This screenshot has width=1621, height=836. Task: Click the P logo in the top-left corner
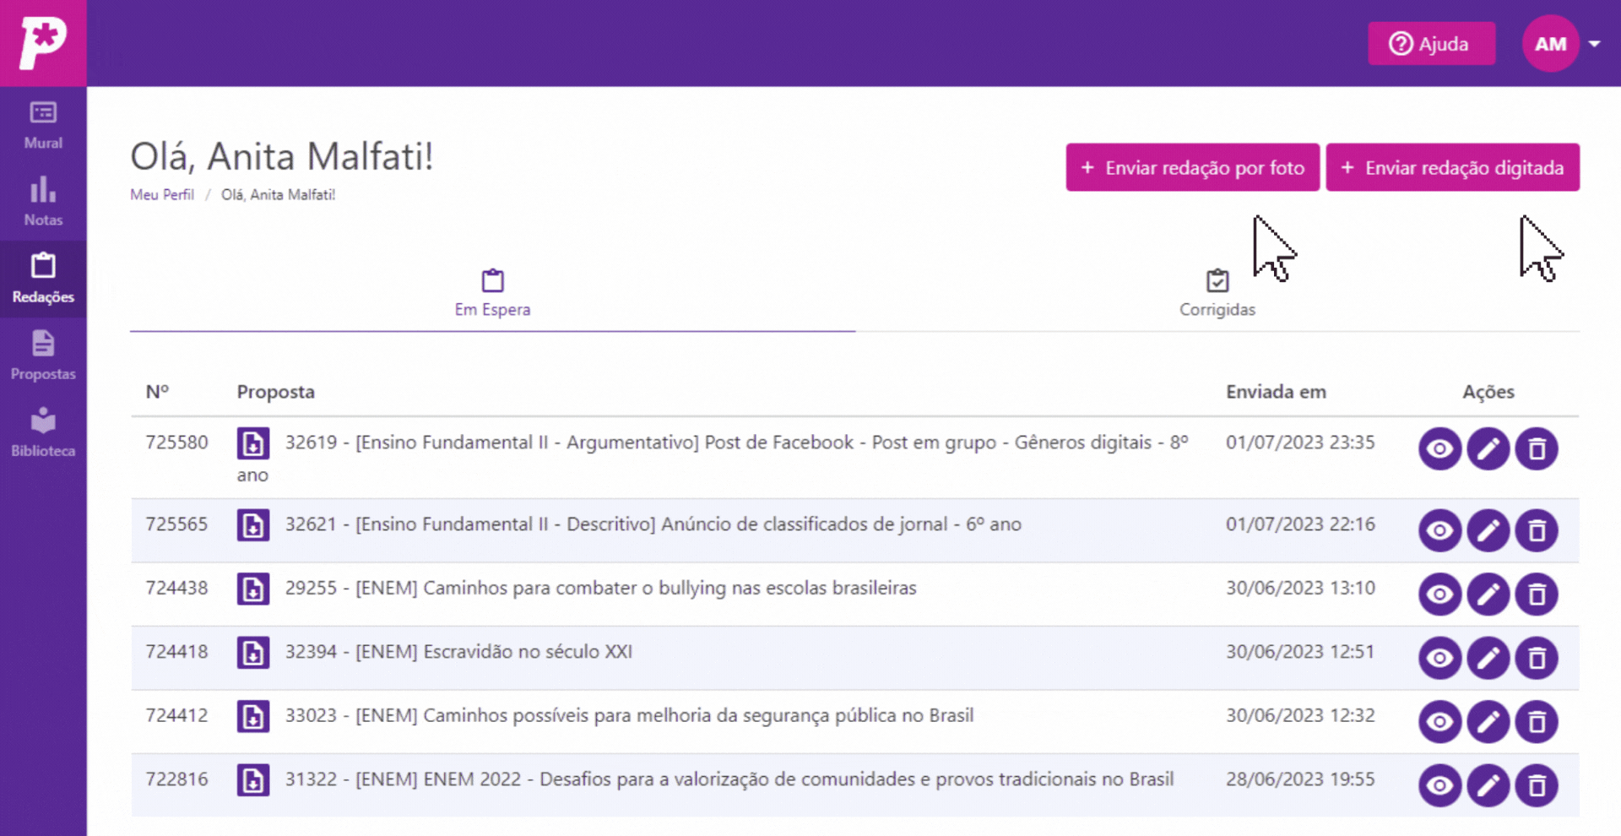[x=43, y=43]
